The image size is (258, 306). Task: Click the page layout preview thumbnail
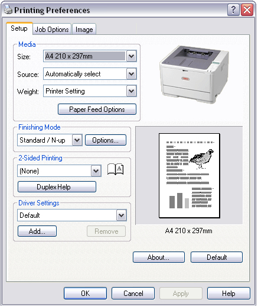coord(190,176)
